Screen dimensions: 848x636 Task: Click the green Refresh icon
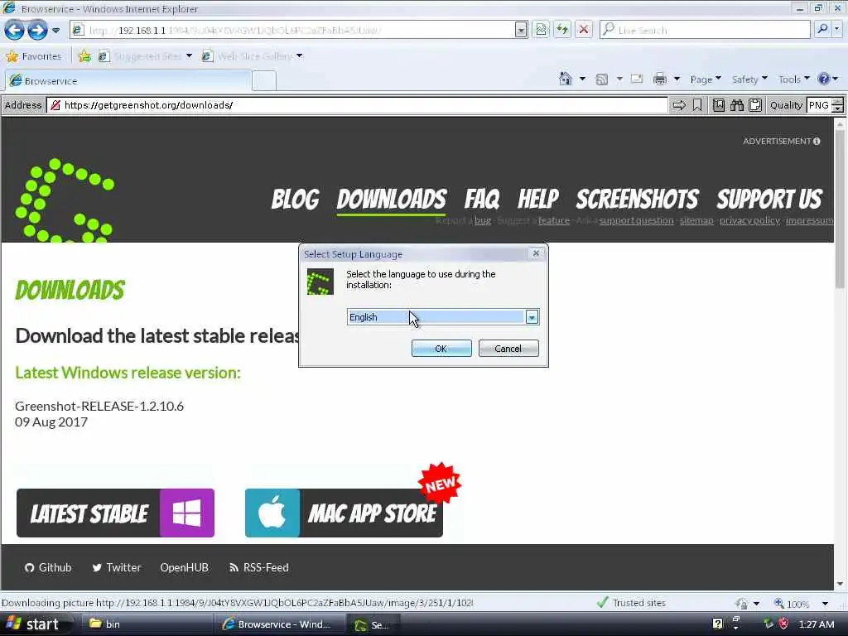point(562,30)
